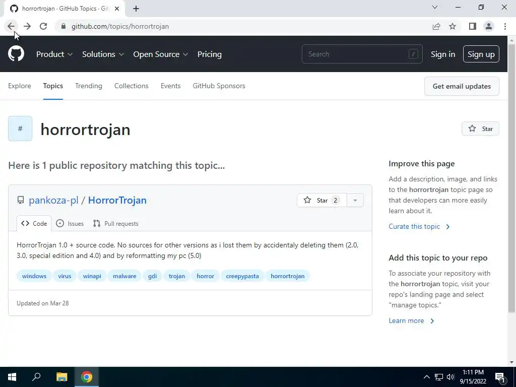Click the page vertical scrollbar thumb
The width and height of the screenshot is (516, 387).
(x=512, y=178)
